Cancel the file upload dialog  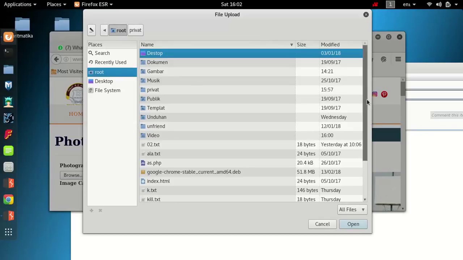(x=322, y=224)
